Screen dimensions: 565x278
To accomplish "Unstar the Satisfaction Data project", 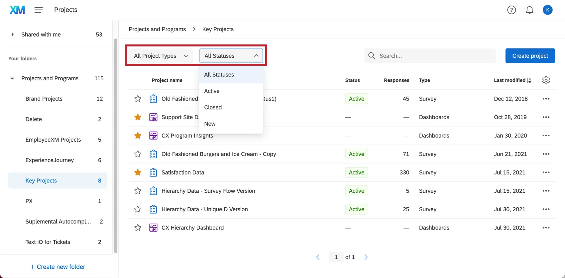I will coord(138,173).
